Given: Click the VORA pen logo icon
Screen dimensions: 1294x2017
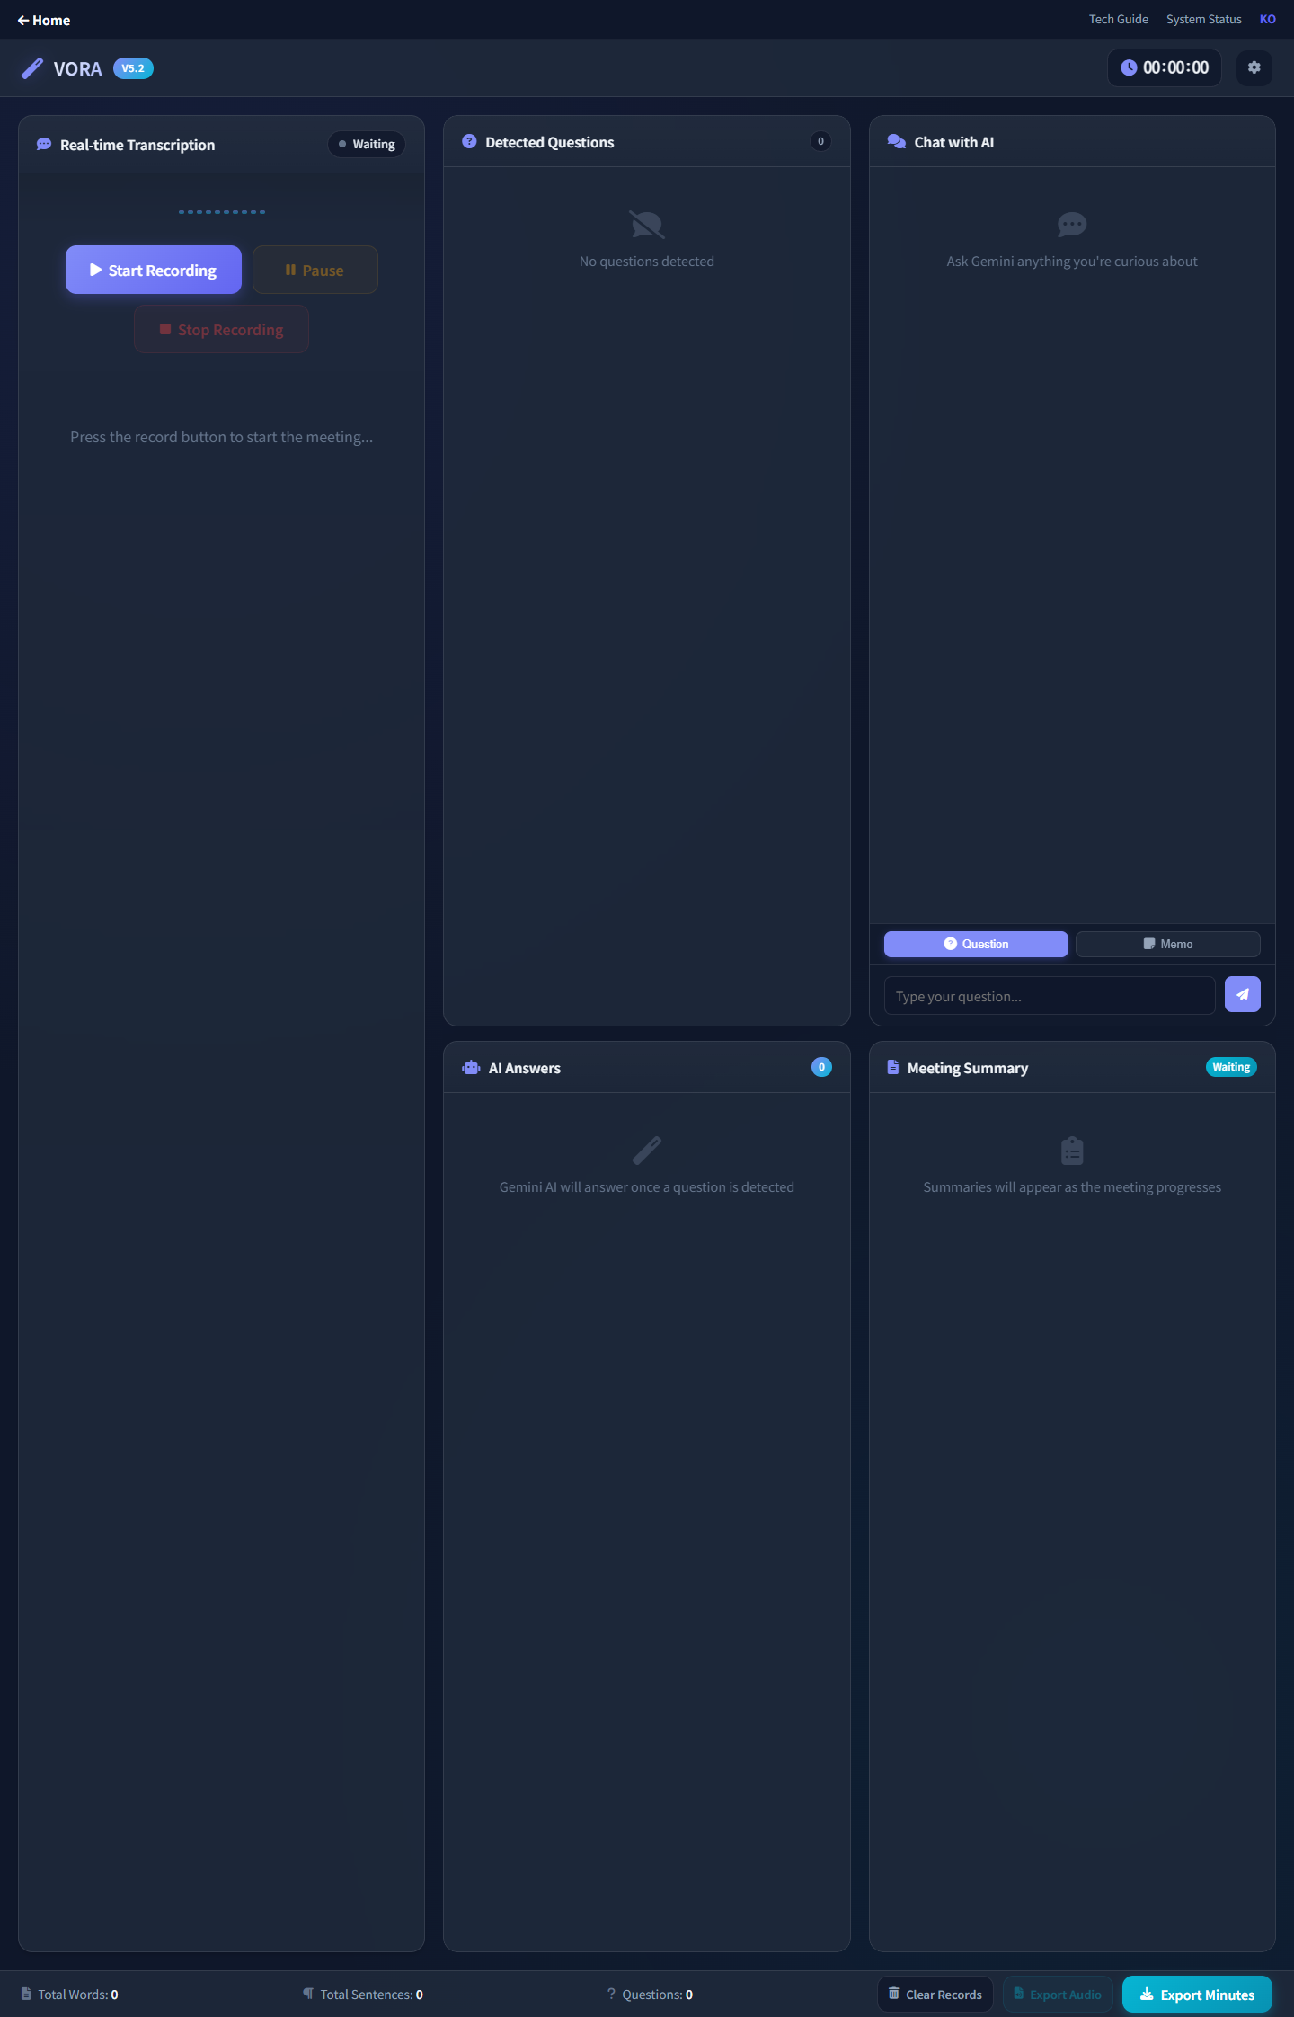Looking at the screenshot, I should tap(32, 68).
